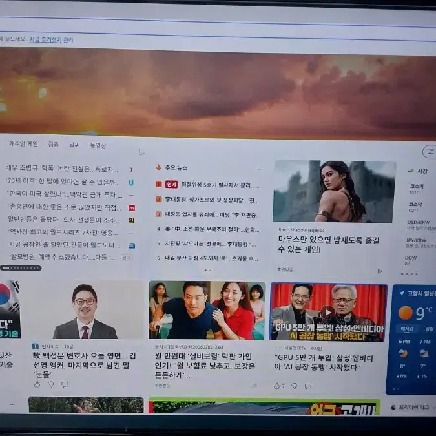Click the Raid Shadow Legends ad image
Viewport: 436px width, 436px height.
334,191
